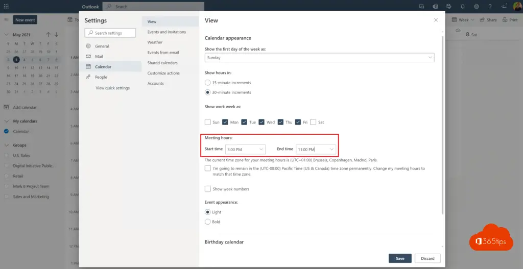Choose Bold event appearance option
Screen dimensions: 523x269
[x=207, y=222]
